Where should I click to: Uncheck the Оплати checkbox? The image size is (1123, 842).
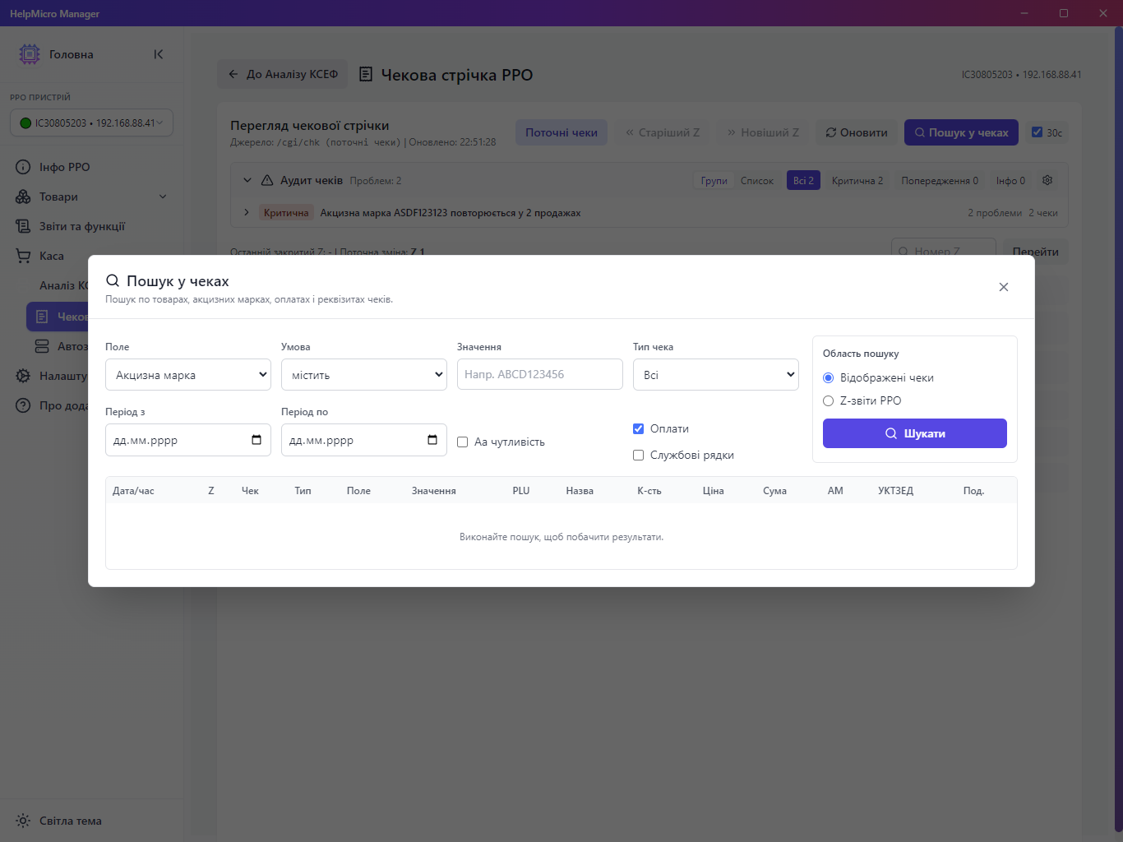(639, 429)
